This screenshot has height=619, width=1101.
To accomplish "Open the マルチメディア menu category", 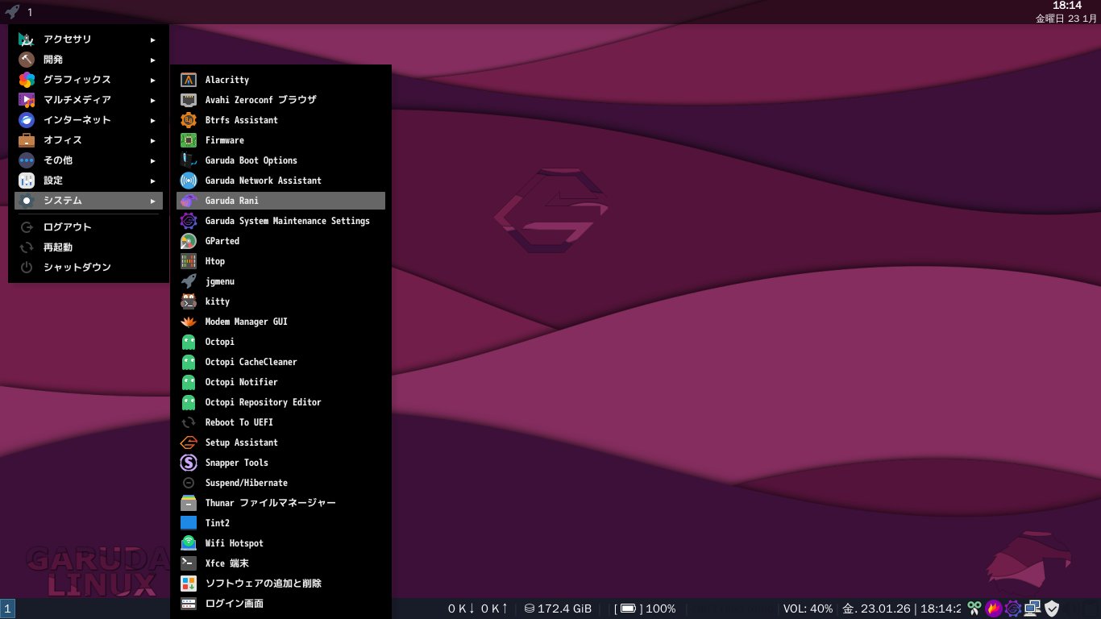I will point(87,100).
